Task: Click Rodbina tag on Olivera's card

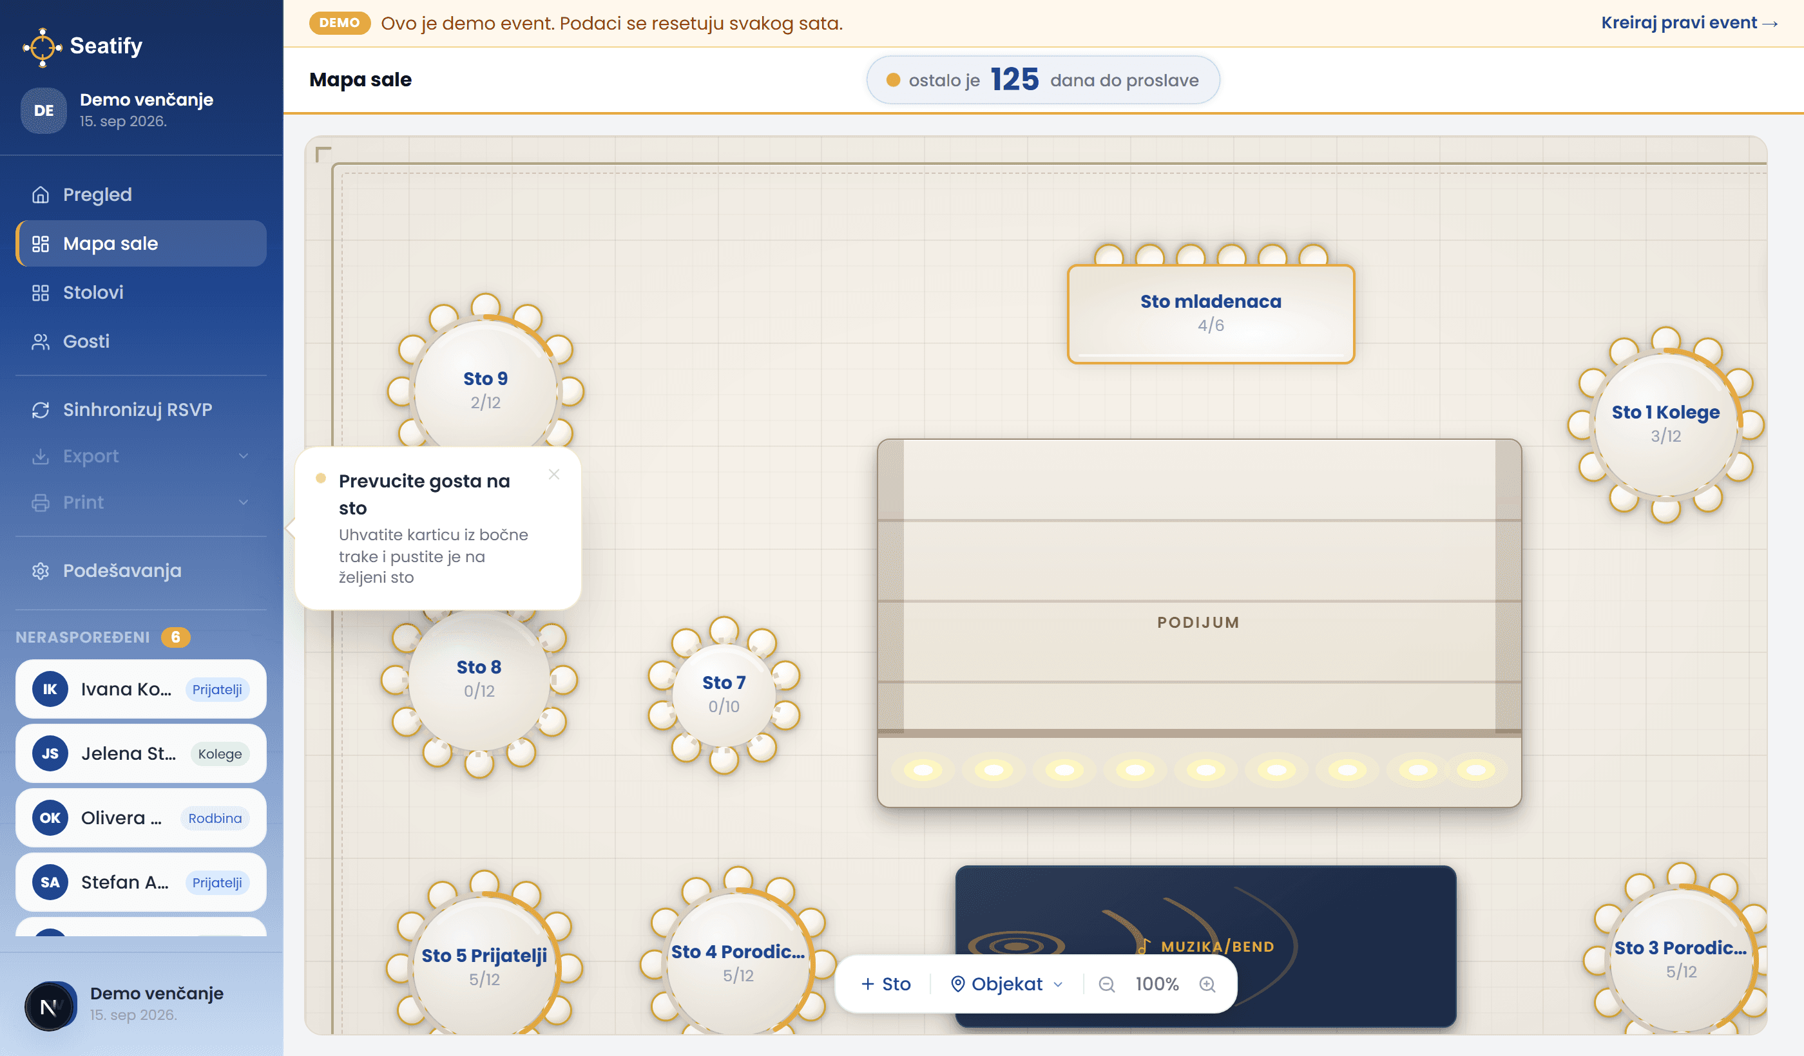Action: click(215, 818)
